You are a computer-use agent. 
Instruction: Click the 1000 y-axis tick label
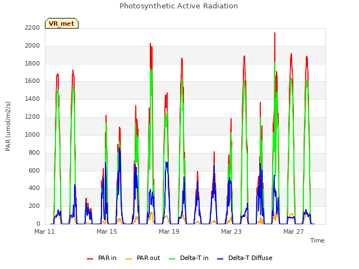(x=33, y=134)
